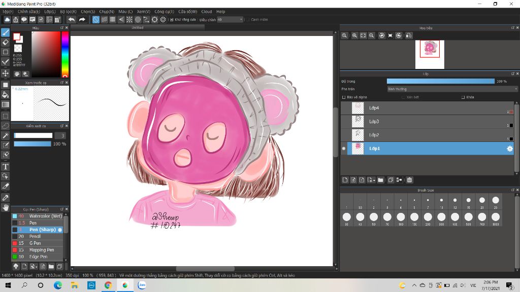Duplicate the layer using the copy icon
Screen dimensions: 520x292
(x=391, y=180)
